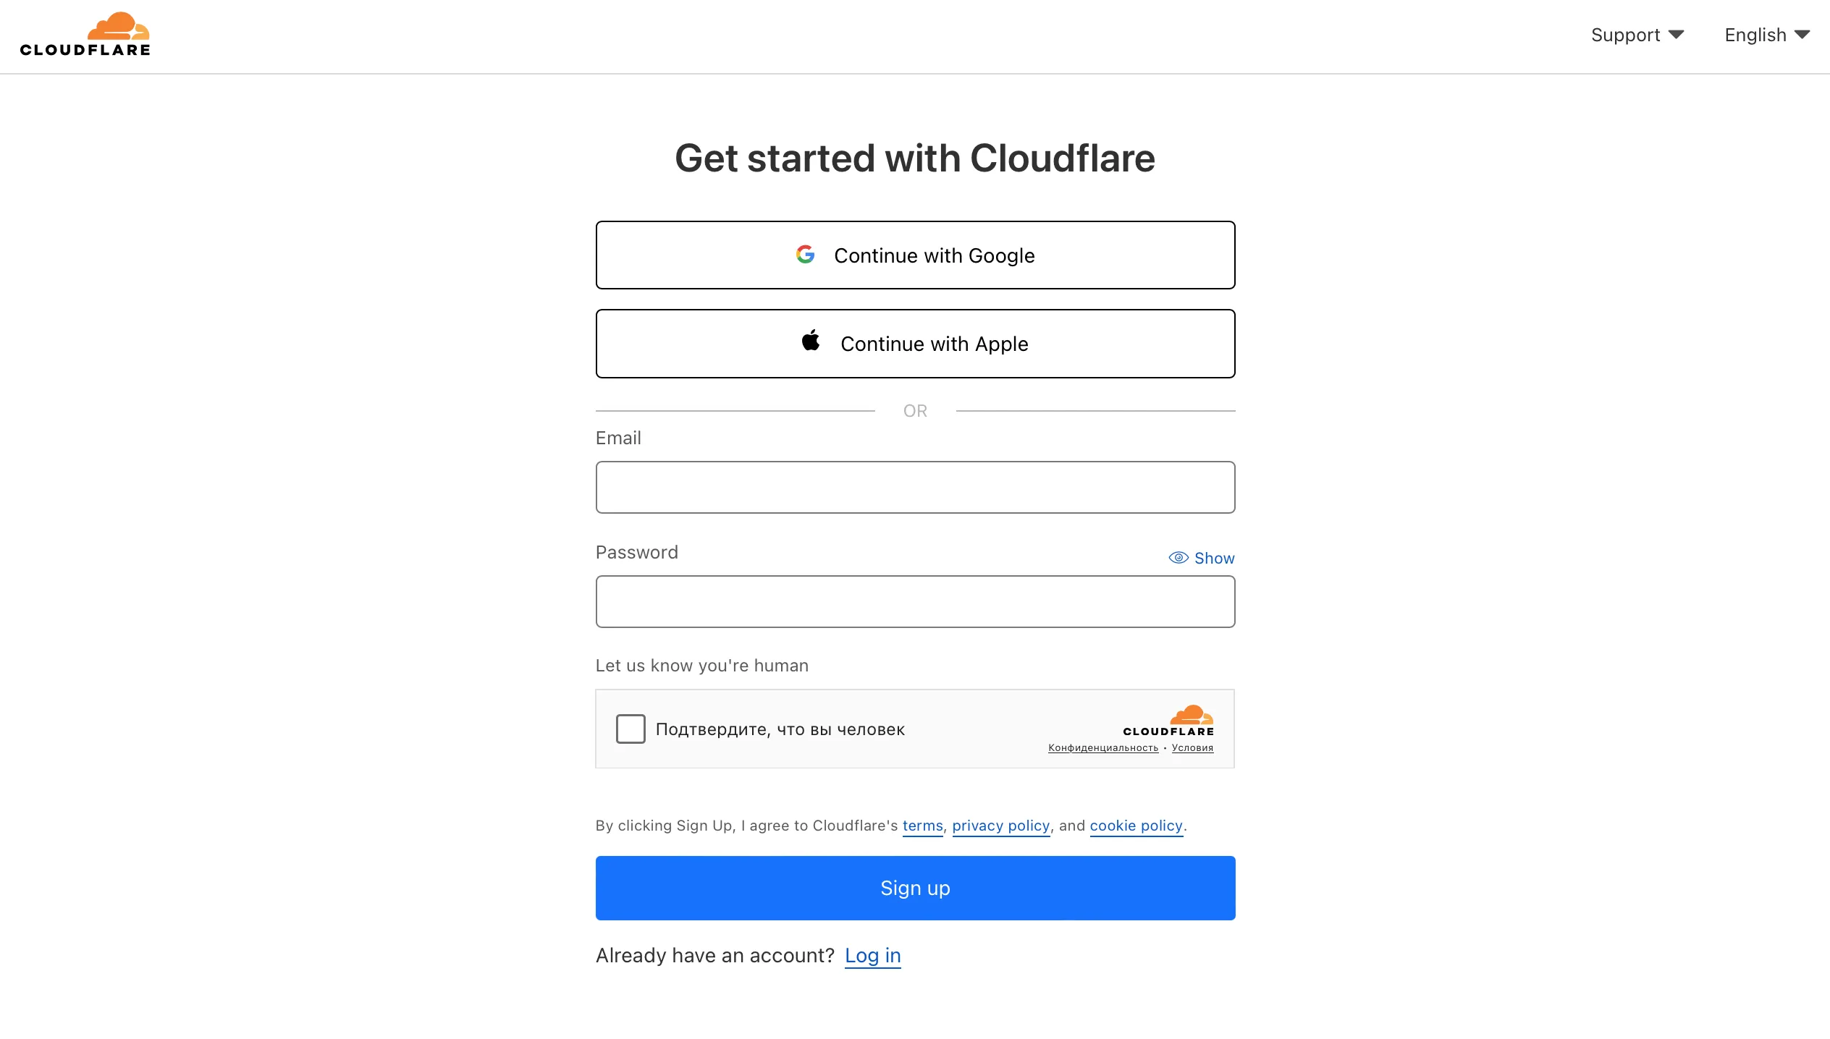Viewport: 1830px width, 1039px height.
Task: Expand the chevron beside Support
Action: [1676, 34]
